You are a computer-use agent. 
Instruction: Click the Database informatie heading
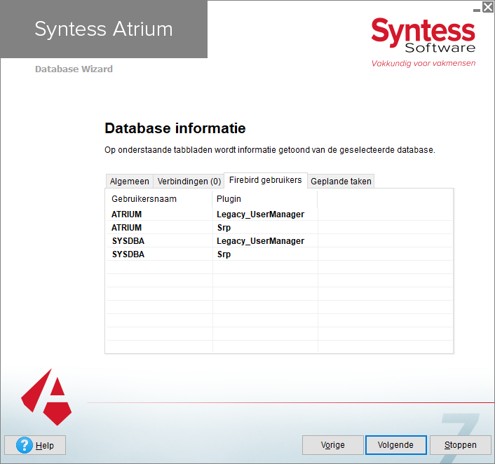(175, 128)
